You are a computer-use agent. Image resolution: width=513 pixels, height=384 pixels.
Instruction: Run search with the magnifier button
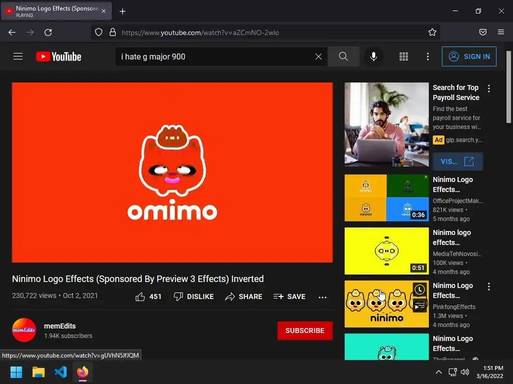coord(344,56)
